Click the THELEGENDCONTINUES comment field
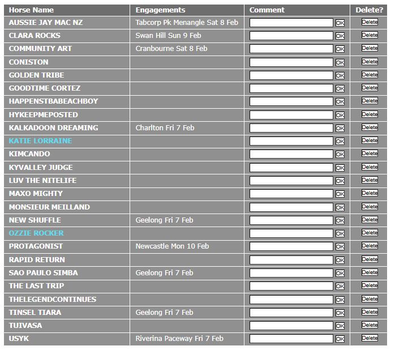The width and height of the screenshot is (395, 350). click(291, 300)
